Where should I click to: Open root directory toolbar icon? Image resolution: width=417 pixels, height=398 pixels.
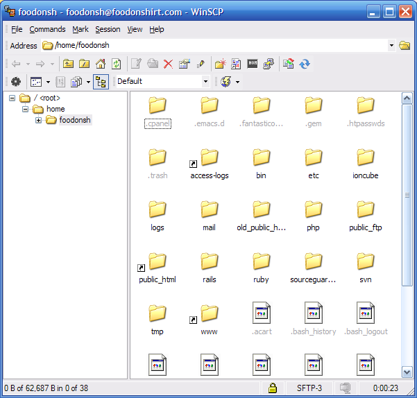point(85,64)
